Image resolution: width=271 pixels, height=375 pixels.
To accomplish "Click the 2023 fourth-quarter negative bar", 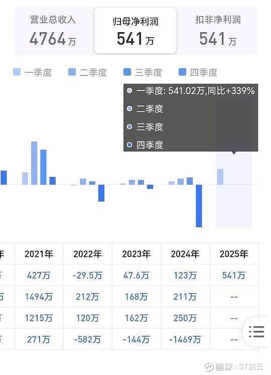I will [150, 187].
